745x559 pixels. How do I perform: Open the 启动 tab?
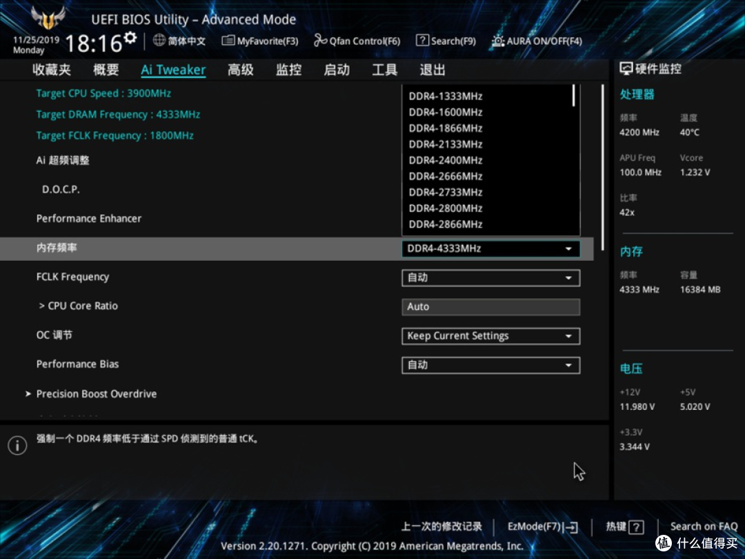(337, 70)
